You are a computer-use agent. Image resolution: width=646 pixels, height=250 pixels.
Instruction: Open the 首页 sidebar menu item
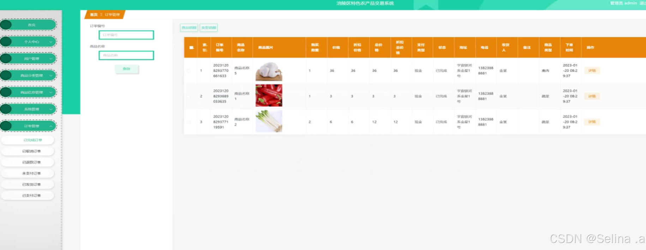[28, 25]
